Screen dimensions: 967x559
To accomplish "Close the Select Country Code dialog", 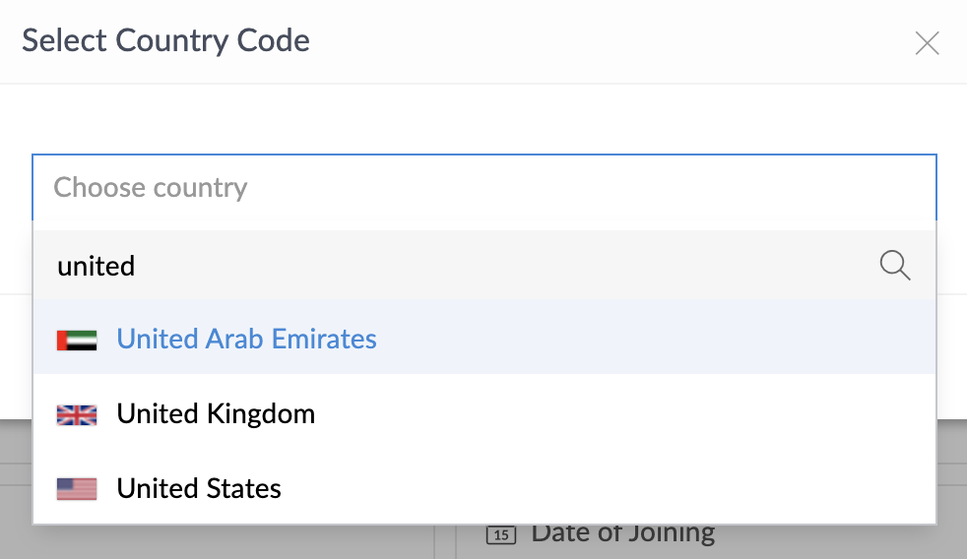I will click(x=927, y=42).
